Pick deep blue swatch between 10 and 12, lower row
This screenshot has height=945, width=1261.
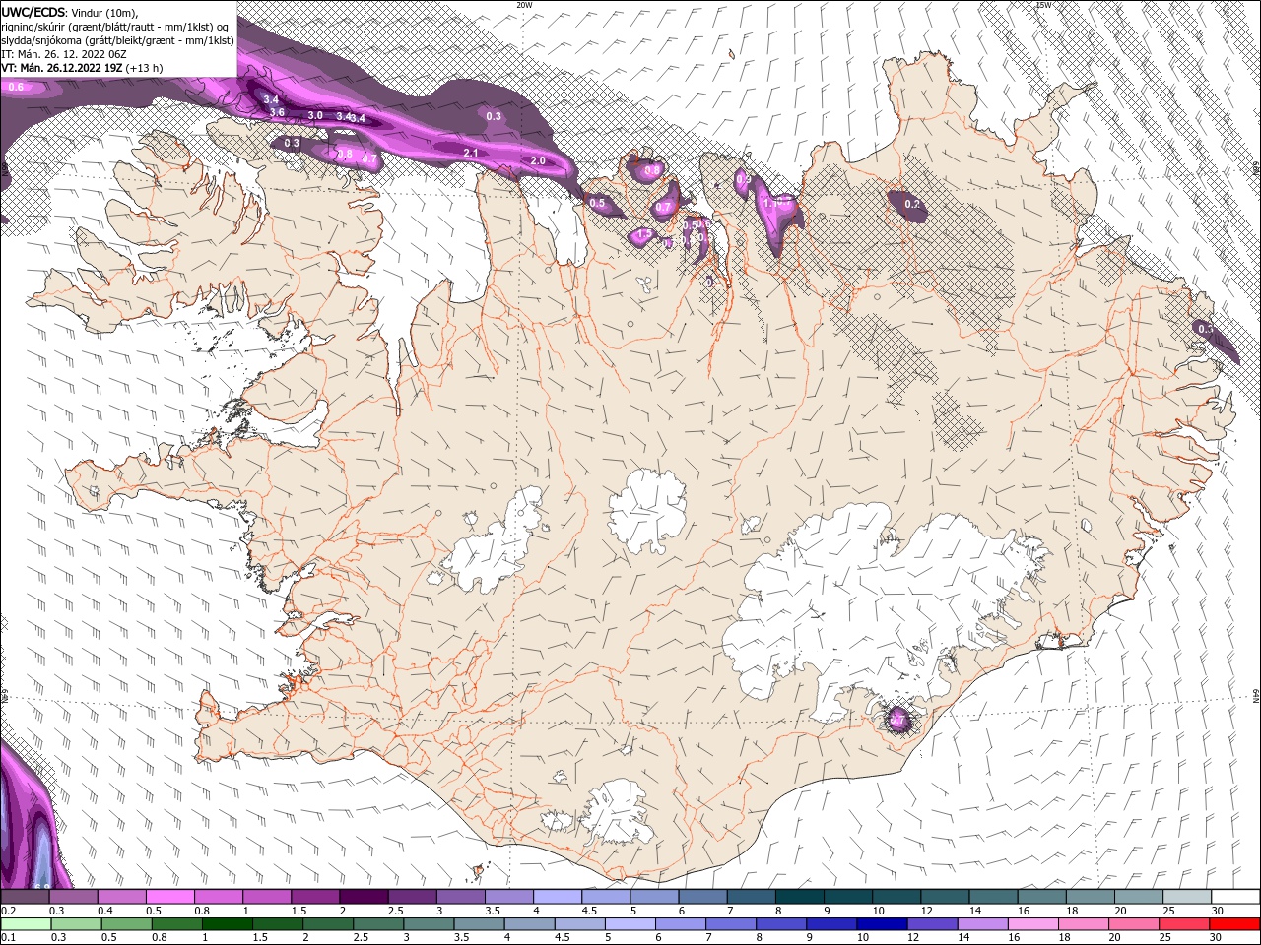[880, 923]
